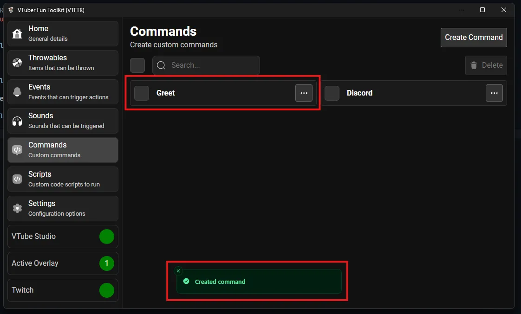The height and width of the screenshot is (314, 521).
Task: Dismiss the Created command toast notification
Action: pos(178,271)
